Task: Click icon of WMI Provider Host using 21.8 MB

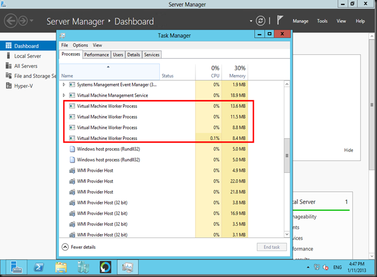Action: click(72, 192)
